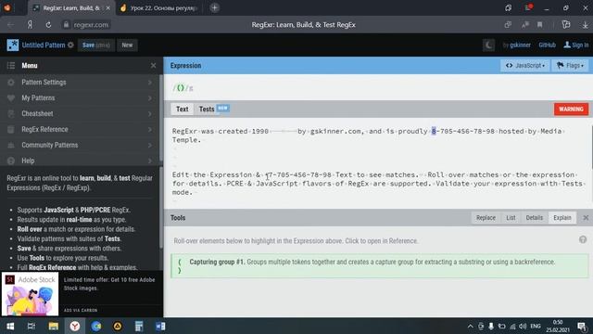Select the Explain tool tab

coord(562,218)
